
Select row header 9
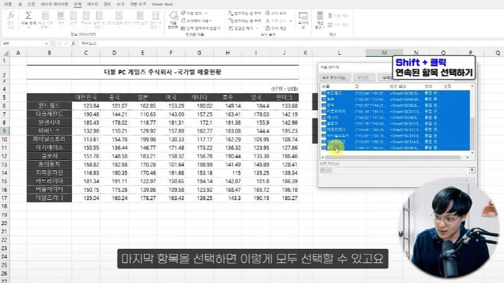4,131
